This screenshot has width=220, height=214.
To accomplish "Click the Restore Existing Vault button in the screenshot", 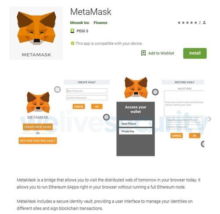I will coord(38,141).
